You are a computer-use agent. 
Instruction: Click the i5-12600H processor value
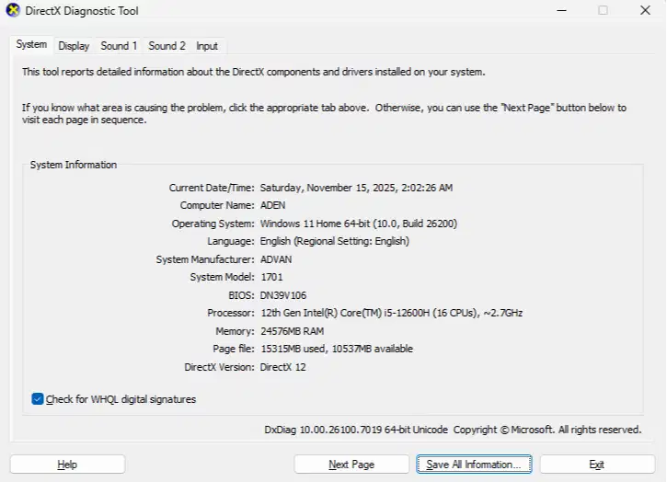click(x=391, y=313)
